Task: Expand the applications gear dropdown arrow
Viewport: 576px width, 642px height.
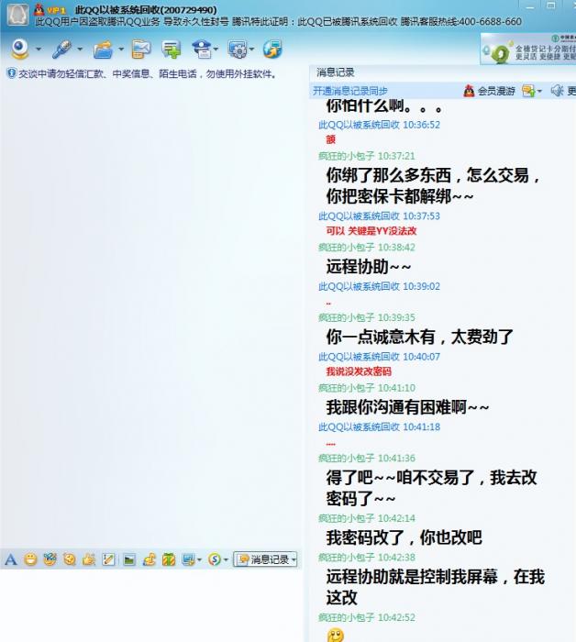Action: (x=251, y=50)
